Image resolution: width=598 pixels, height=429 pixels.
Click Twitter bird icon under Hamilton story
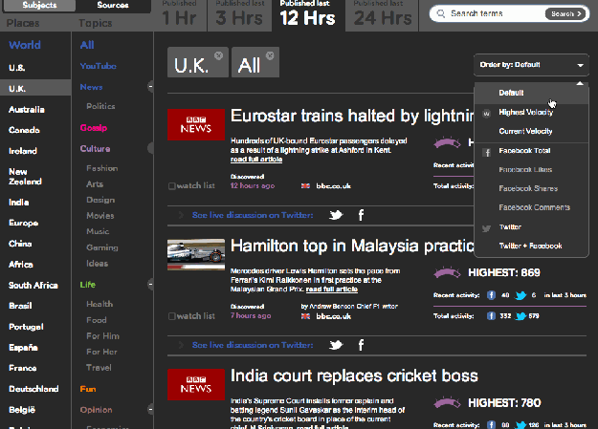(x=336, y=345)
